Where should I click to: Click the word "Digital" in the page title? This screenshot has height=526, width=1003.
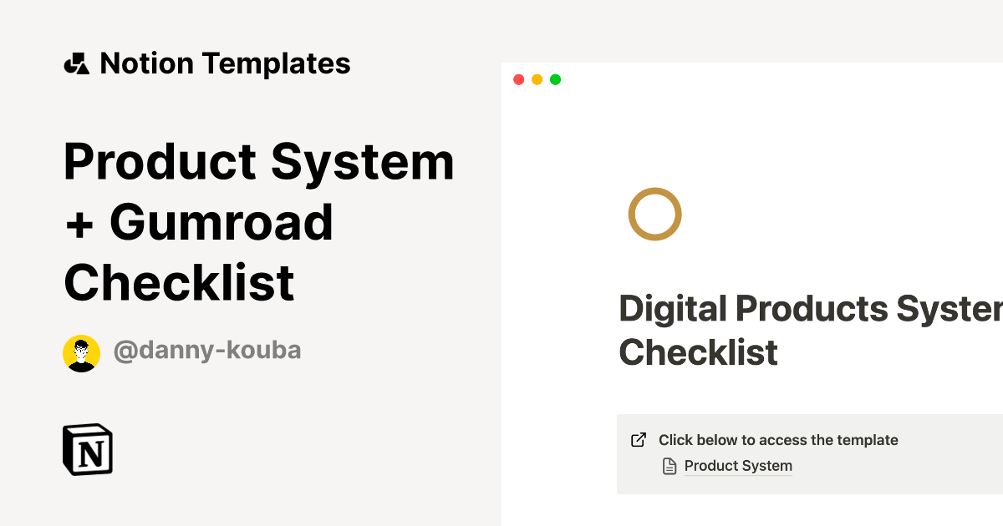pyautogui.click(x=673, y=310)
